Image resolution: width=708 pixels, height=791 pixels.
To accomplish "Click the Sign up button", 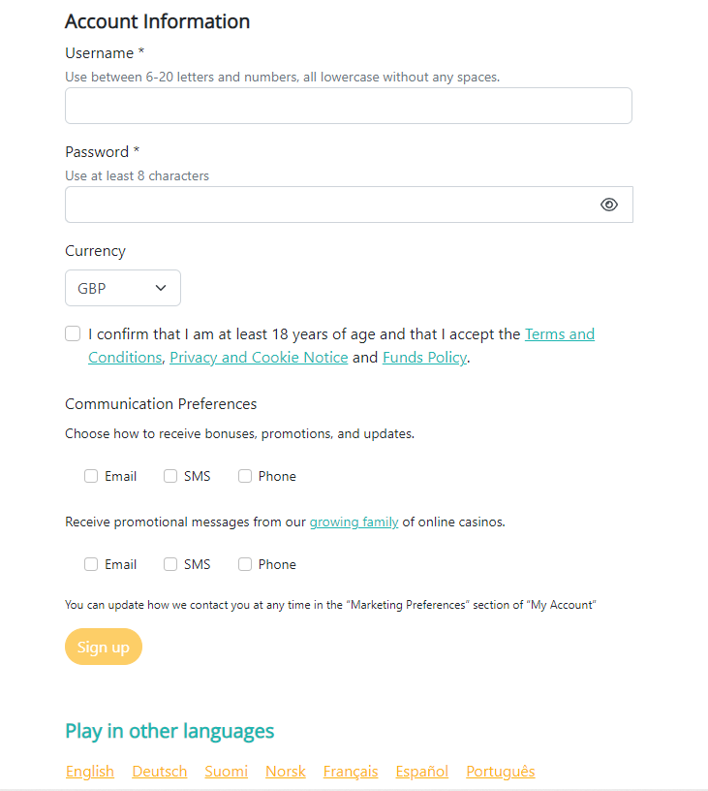I will (104, 647).
